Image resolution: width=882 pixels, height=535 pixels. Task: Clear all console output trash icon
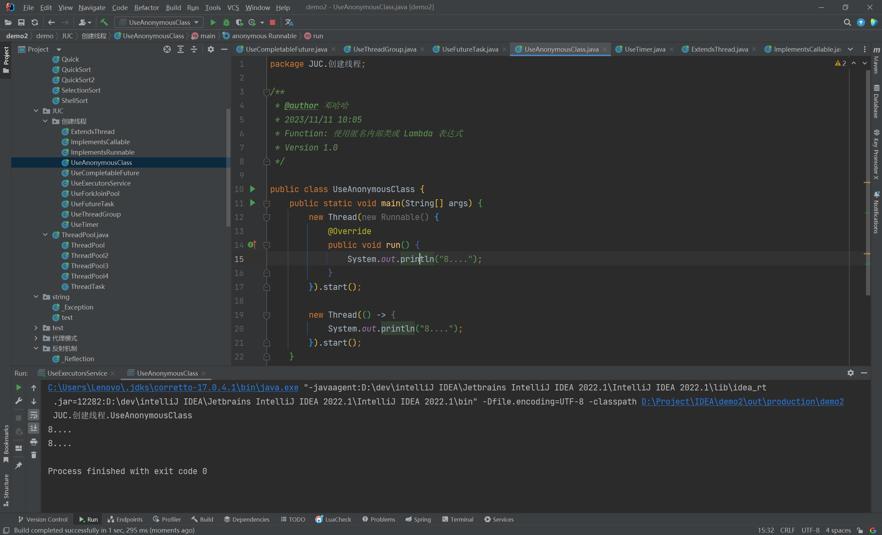pyautogui.click(x=34, y=455)
